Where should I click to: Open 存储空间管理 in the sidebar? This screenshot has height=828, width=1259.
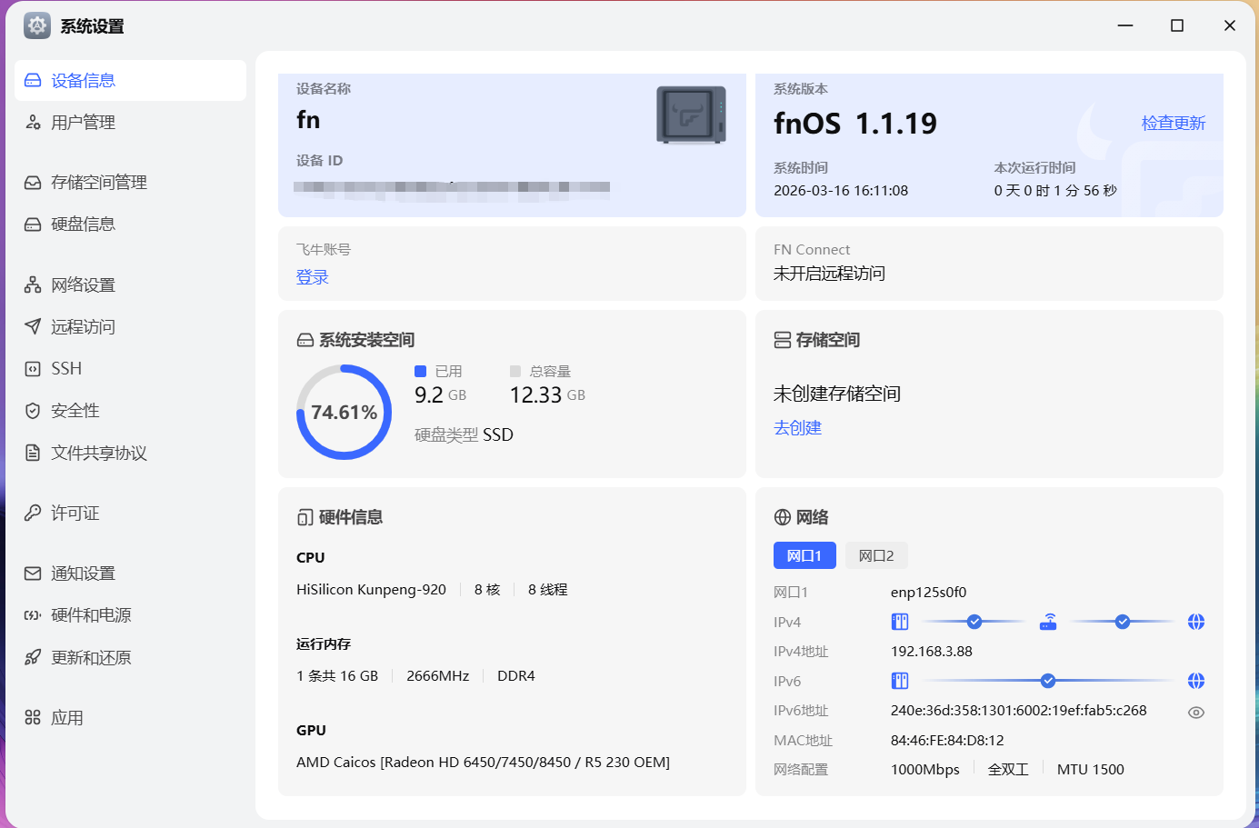tap(98, 183)
